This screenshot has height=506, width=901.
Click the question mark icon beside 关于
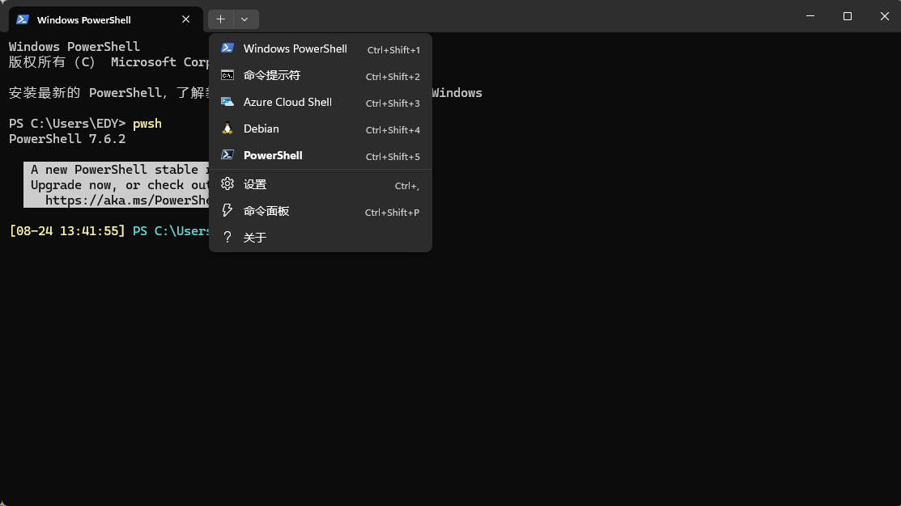tap(227, 238)
